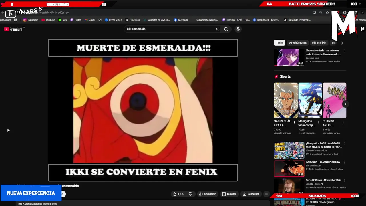
Task: Bookmark this page with star icon
Action: click(327, 13)
